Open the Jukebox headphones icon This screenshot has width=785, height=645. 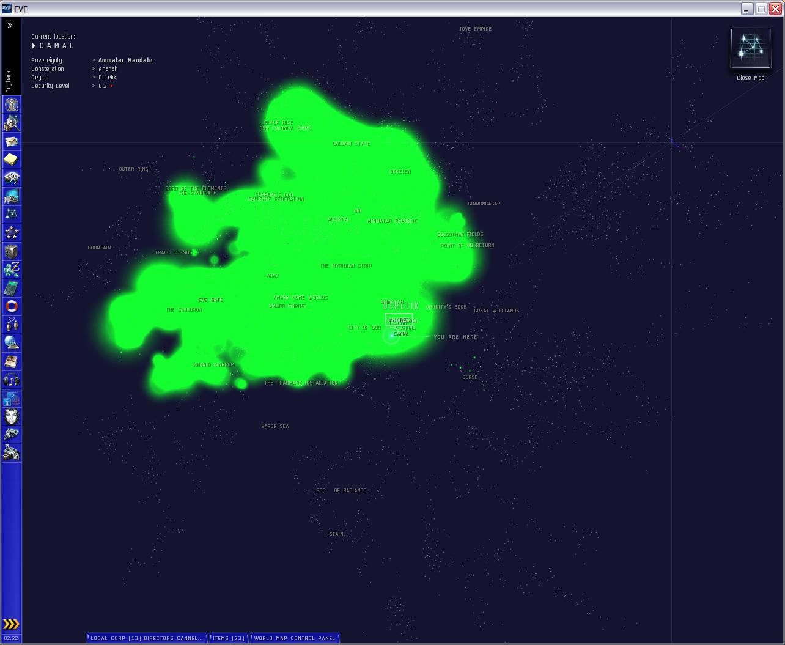tap(11, 380)
